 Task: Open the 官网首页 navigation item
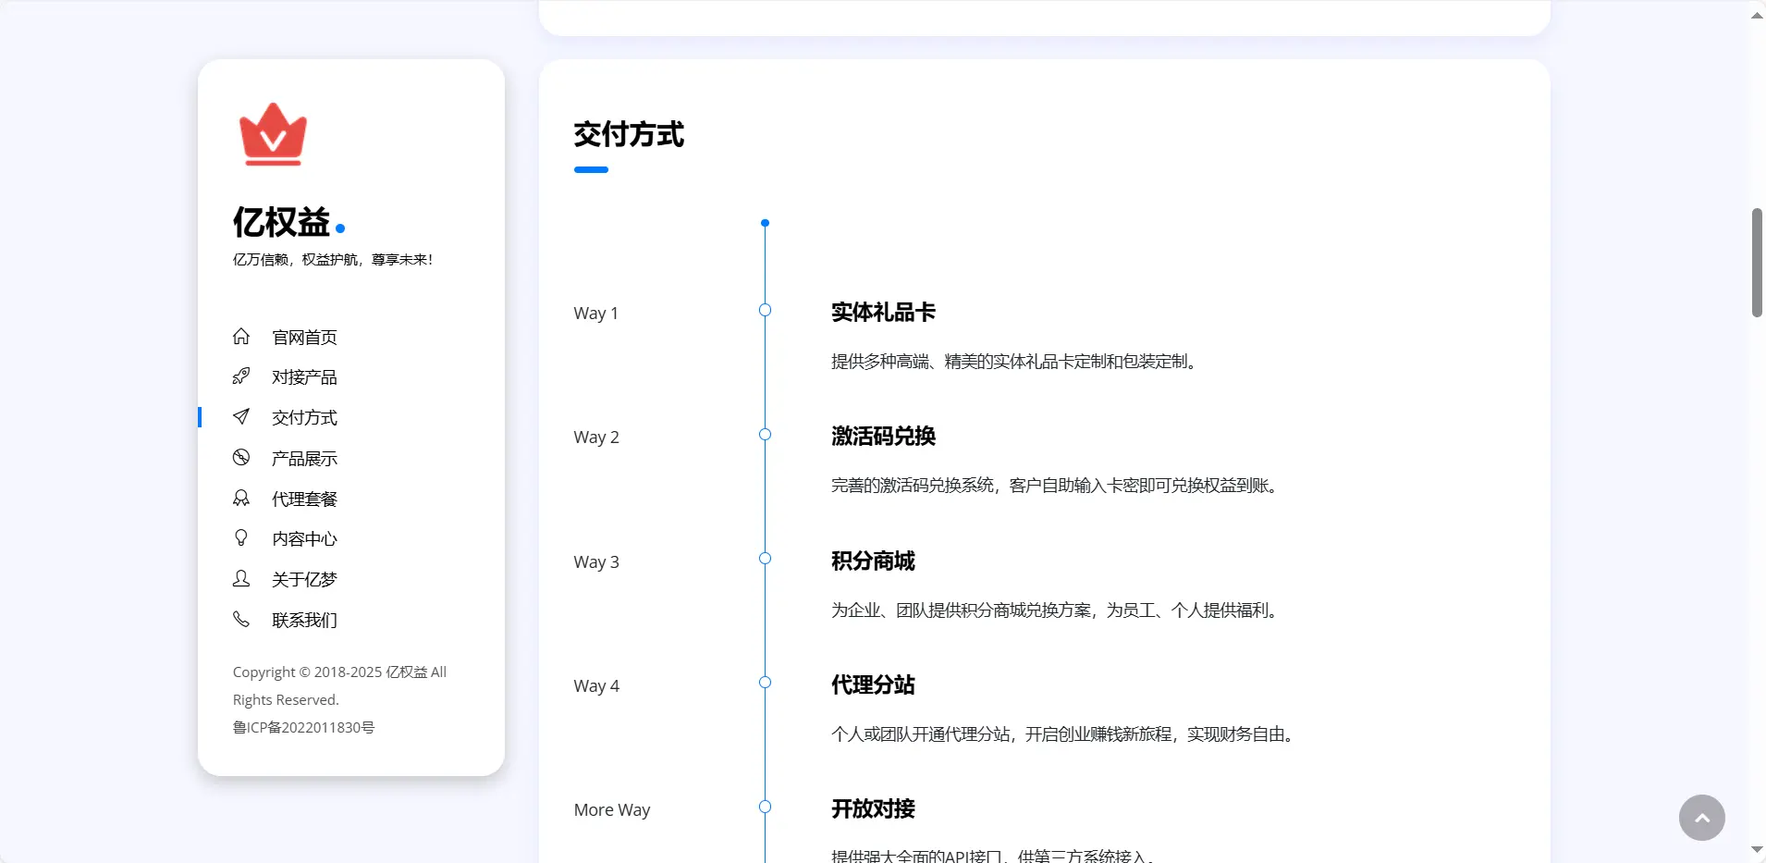coord(303,336)
